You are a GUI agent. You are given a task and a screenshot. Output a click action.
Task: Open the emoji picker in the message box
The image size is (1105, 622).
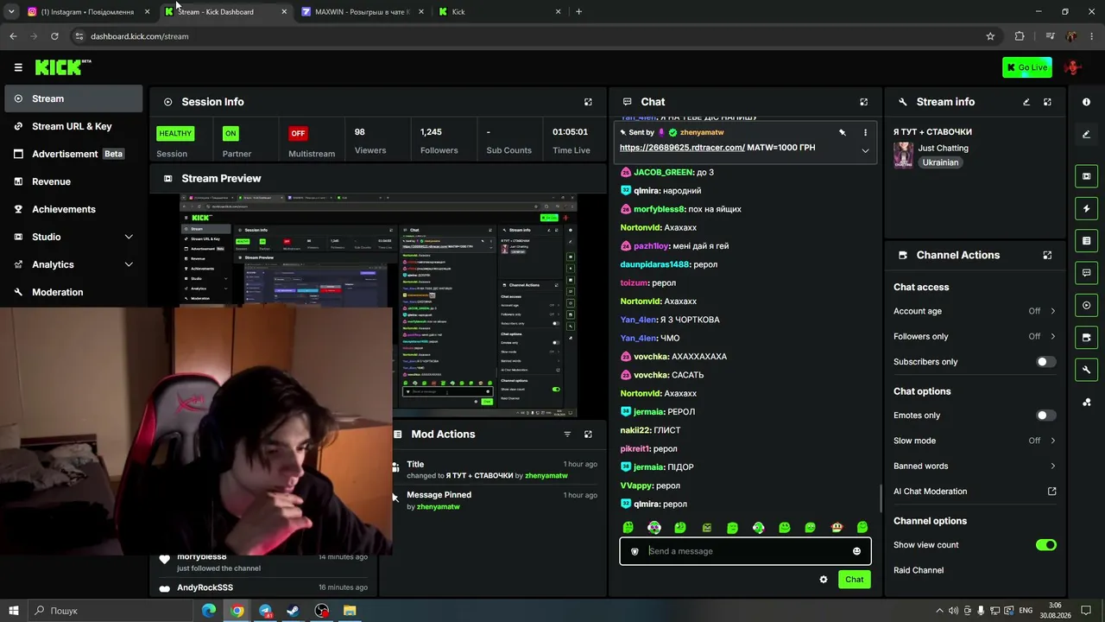tap(856, 551)
